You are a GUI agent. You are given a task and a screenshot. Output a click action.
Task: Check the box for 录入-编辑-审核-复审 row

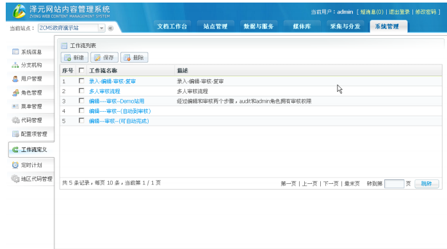(81, 80)
